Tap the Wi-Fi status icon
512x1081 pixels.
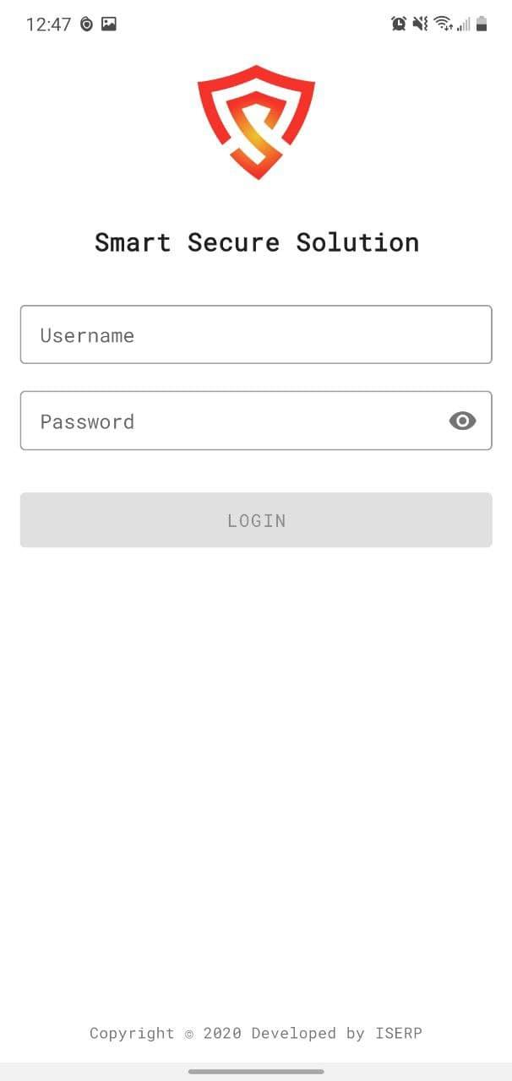[443, 24]
